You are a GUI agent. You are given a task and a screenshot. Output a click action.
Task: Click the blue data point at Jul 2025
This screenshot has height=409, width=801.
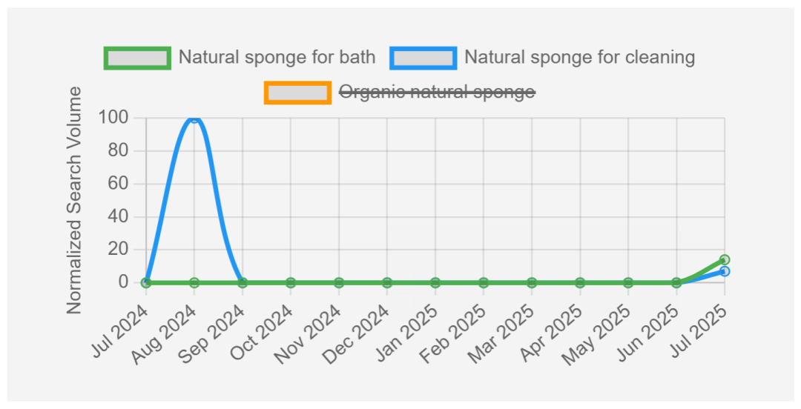[x=725, y=271]
